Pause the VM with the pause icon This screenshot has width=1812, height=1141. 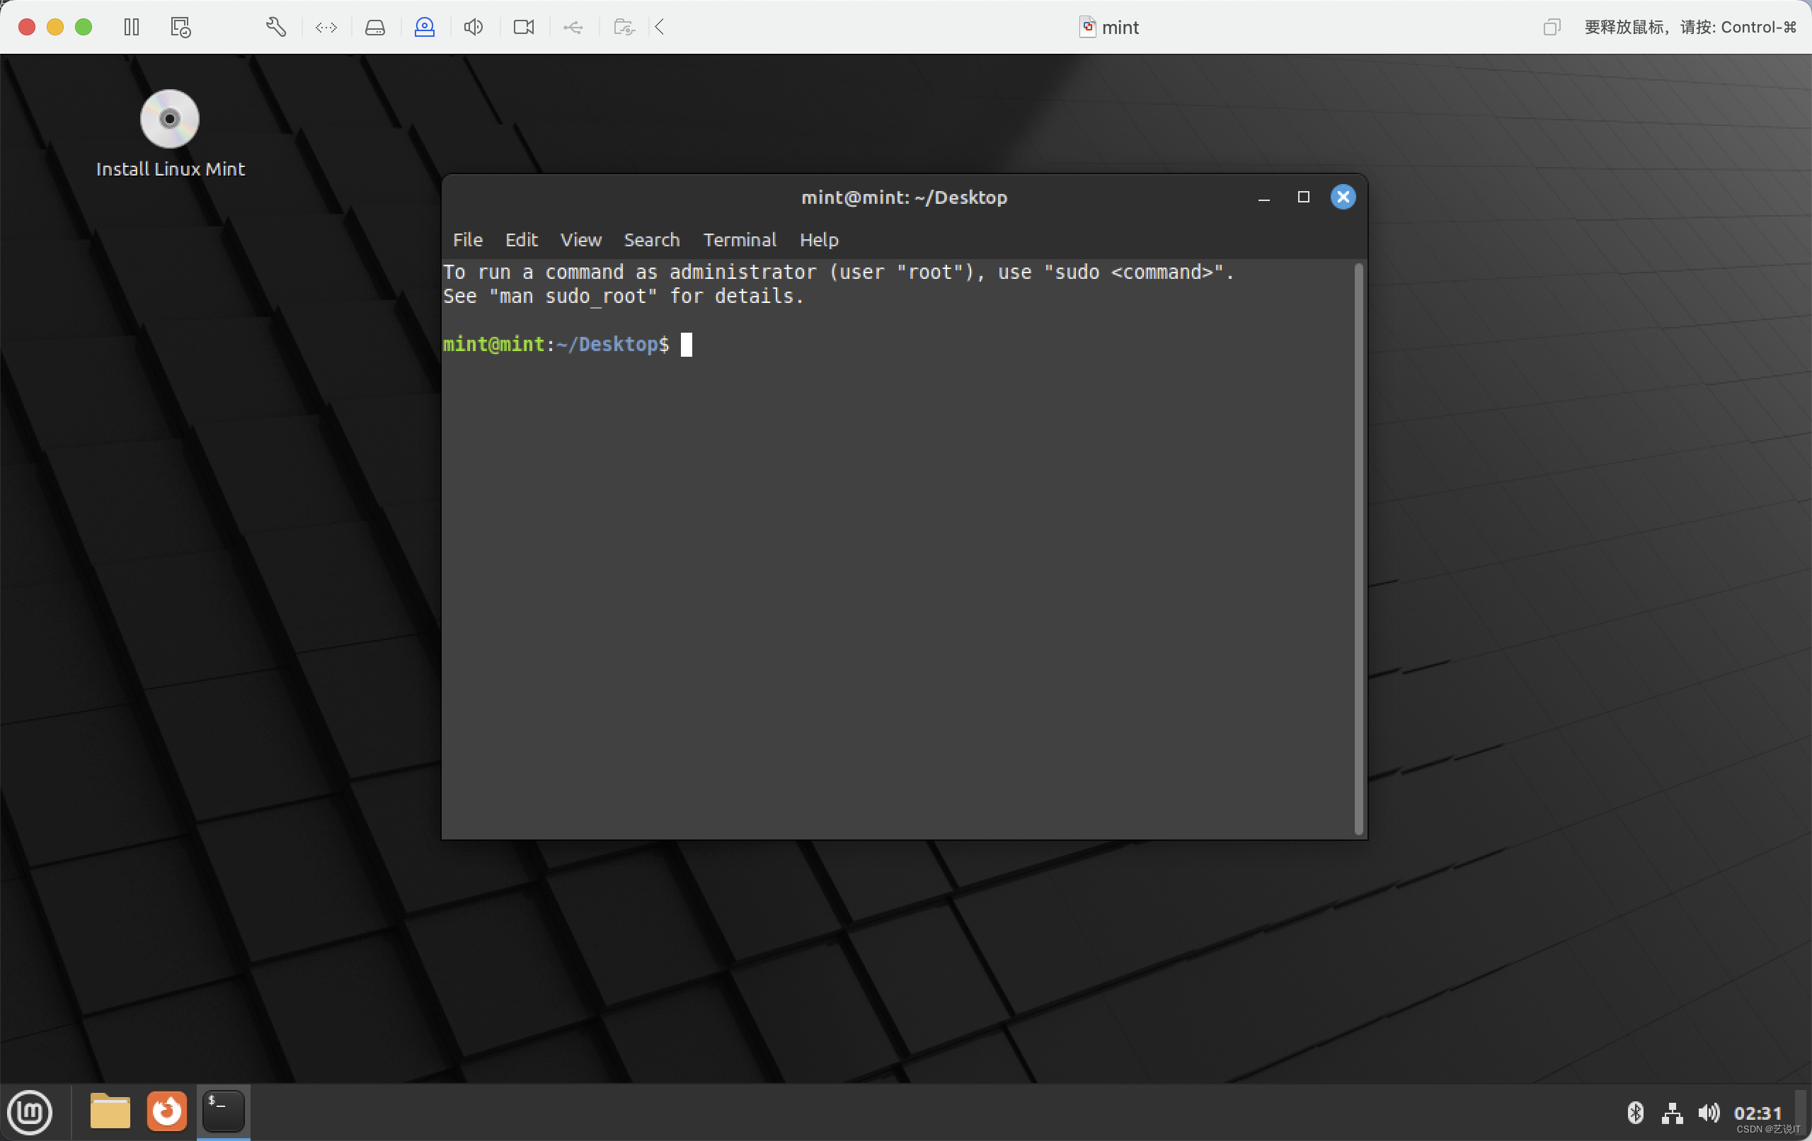(x=132, y=27)
